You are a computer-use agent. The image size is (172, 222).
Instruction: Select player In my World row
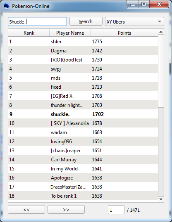click(x=83, y=168)
